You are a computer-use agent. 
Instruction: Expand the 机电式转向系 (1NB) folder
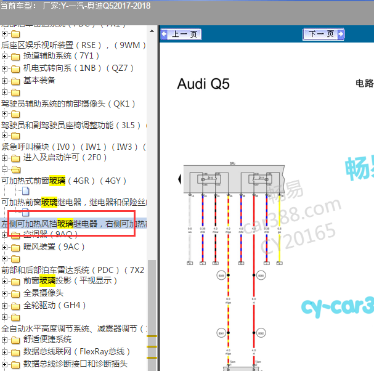pos(4,68)
